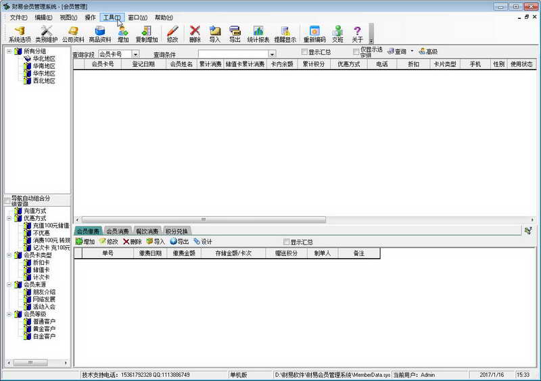Screen dimensions: 541x381
Task: Click 导出 button in lower panel
Action: [x=179, y=241]
